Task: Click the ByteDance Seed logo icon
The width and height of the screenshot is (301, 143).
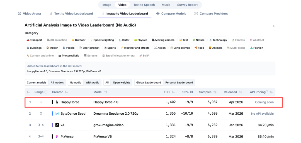Action: click(57, 114)
